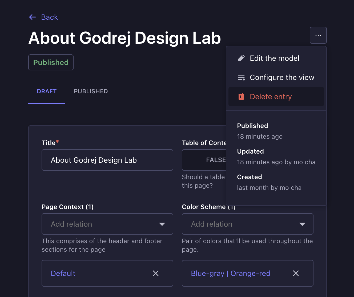Choose Delete entry from the menu

[271, 97]
